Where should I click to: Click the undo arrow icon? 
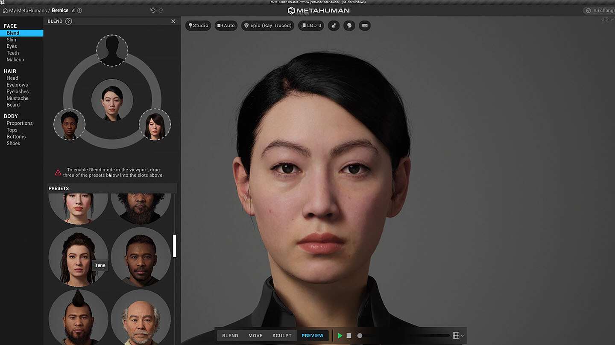[153, 10]
